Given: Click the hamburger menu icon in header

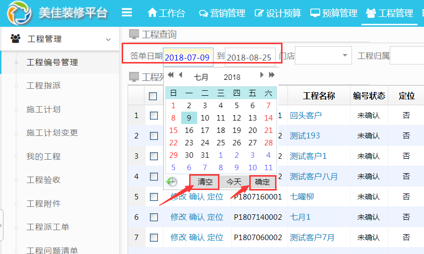Looking at the screenshot, I should tap(127, 13).
